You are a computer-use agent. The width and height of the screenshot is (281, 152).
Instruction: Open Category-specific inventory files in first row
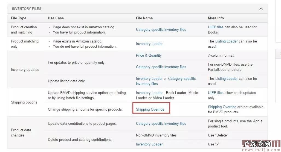tap(161, 29)
